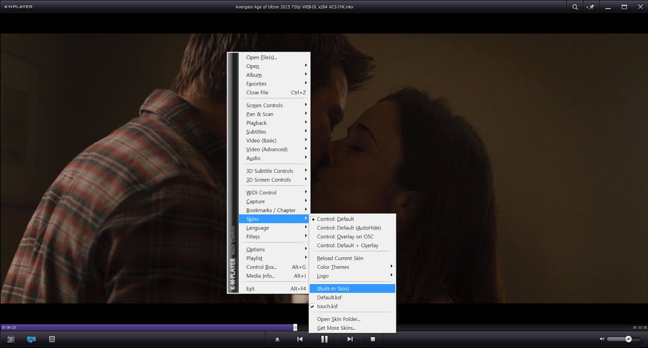Choose Exit from the context menu
Viewport: 648px width, 348px height.
pos(274,289)
